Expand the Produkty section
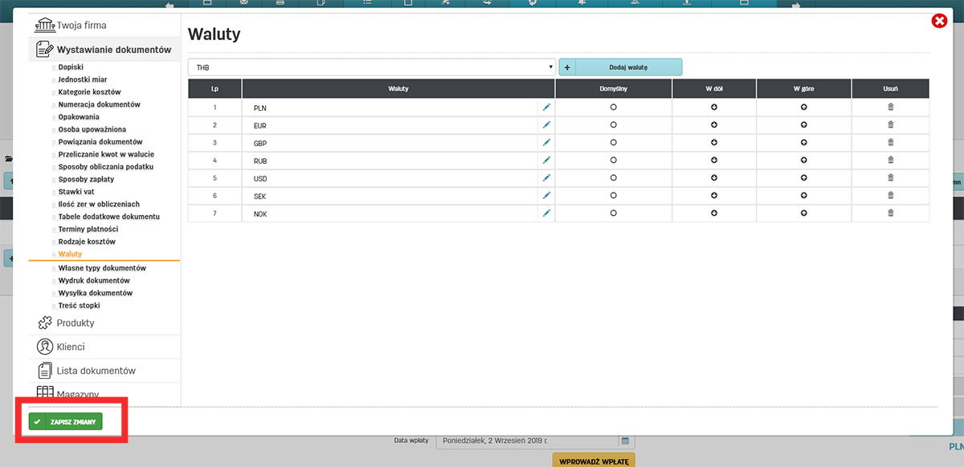Screen dimensions: 964x467 click(76, 323)
